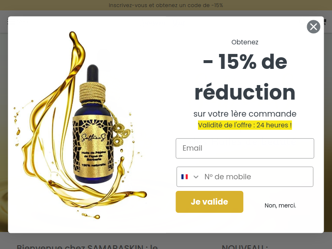
Task: Click the black dropper cap on the bottle
Action: pos(93,73)
